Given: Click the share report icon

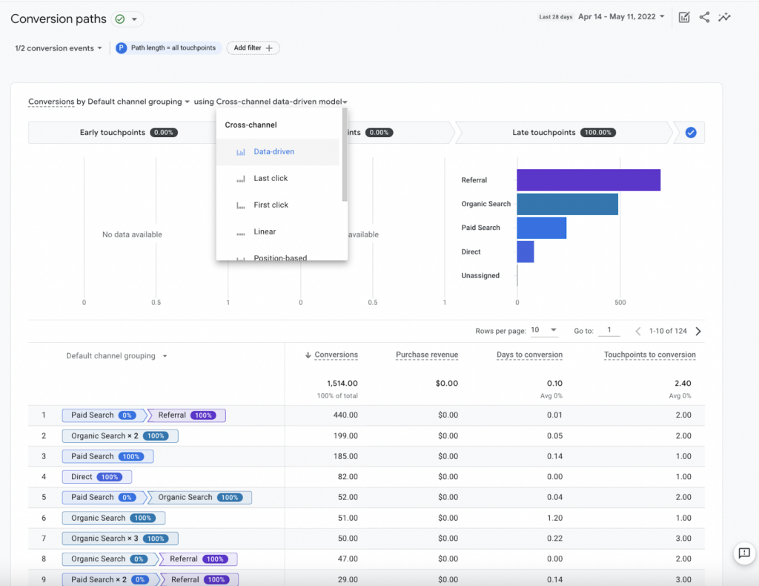Looking at the screenshot, I should pos(704,18).
